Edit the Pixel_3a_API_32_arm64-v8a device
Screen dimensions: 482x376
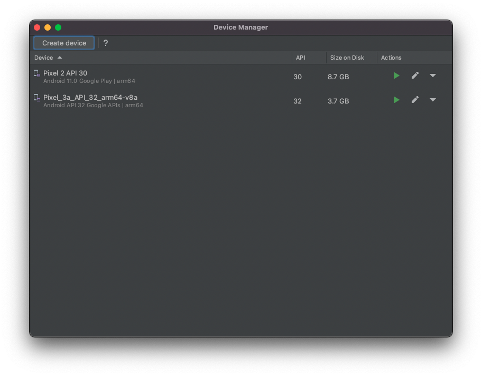[x=415, y=100]
